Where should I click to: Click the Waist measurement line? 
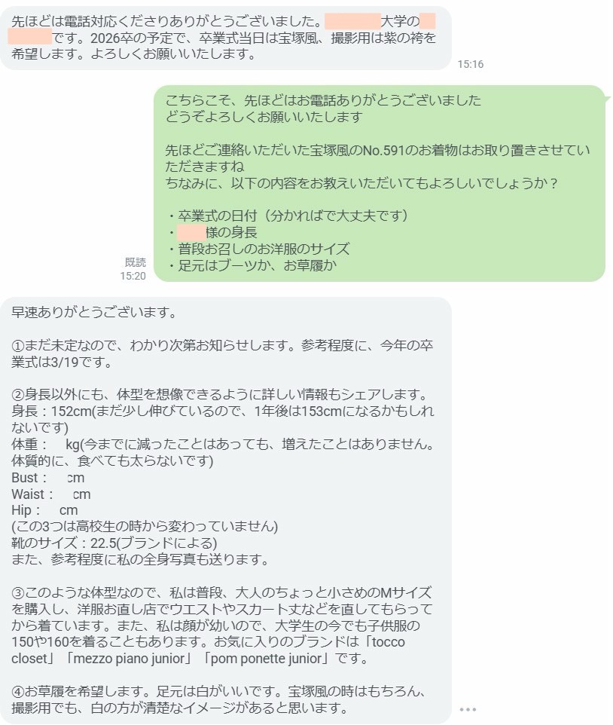pos(50,494)
